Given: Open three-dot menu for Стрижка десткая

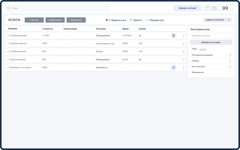Looking at the screenshot, I should click(x=184, y=51).
